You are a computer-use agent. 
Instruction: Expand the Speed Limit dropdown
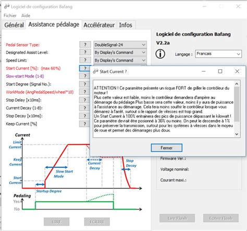click(x=143, y=60)
